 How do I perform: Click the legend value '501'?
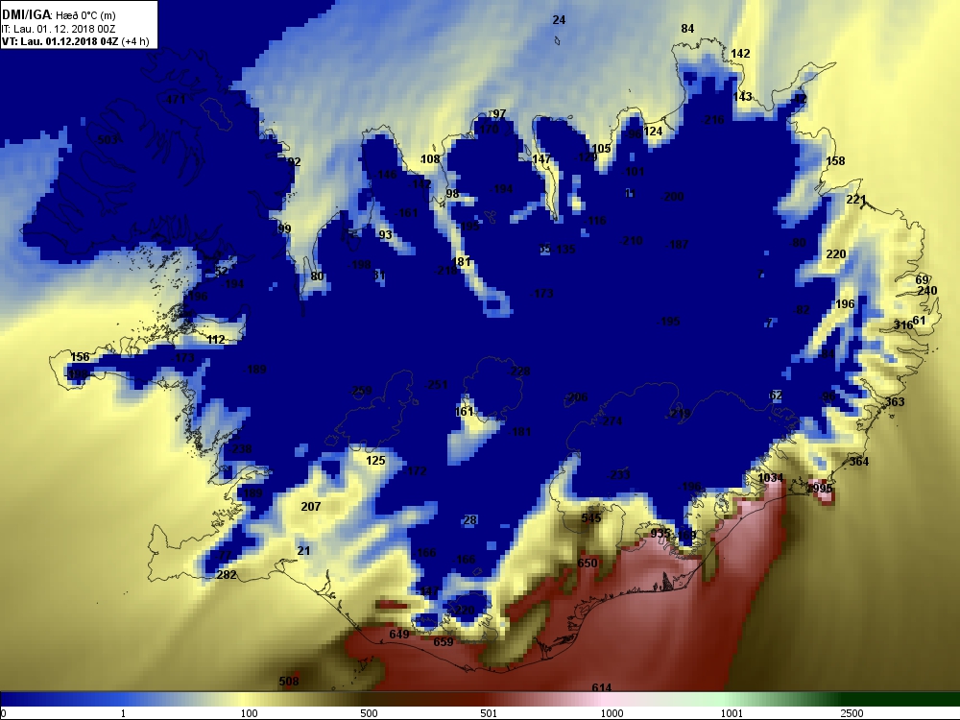click(490, 713)
